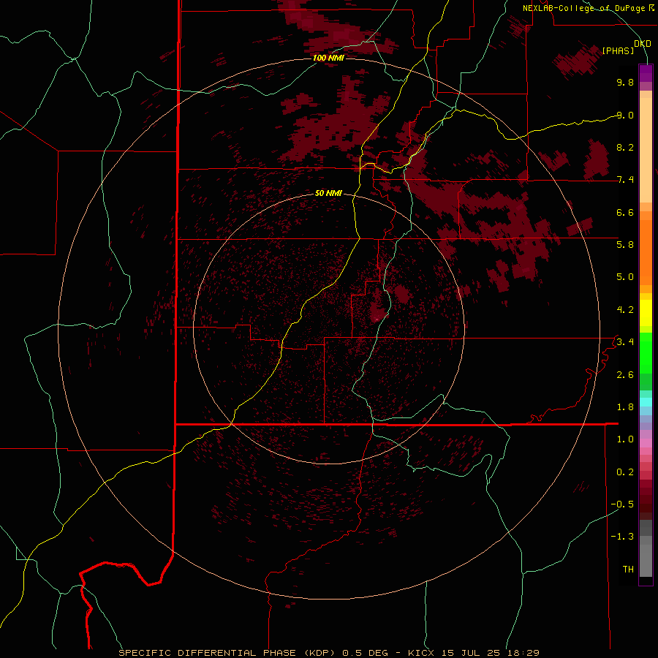Click the 9.0 scale value

(x=625, y=115)
